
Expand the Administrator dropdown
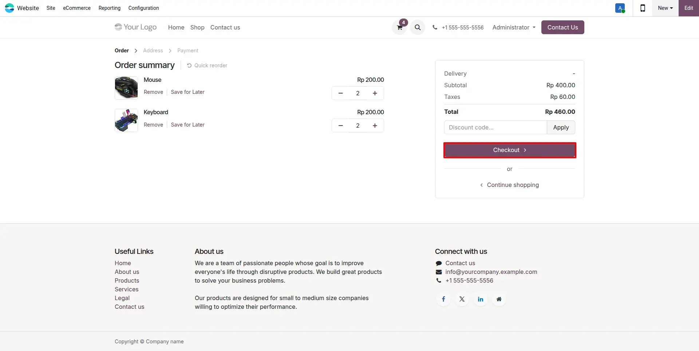click(x=514, y=27)
